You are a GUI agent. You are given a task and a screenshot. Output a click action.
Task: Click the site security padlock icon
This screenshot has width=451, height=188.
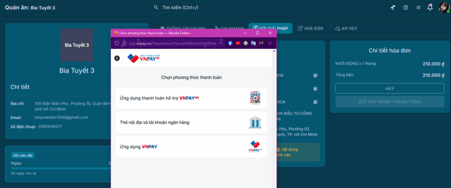pyautogui.click(x=124, y=43)
